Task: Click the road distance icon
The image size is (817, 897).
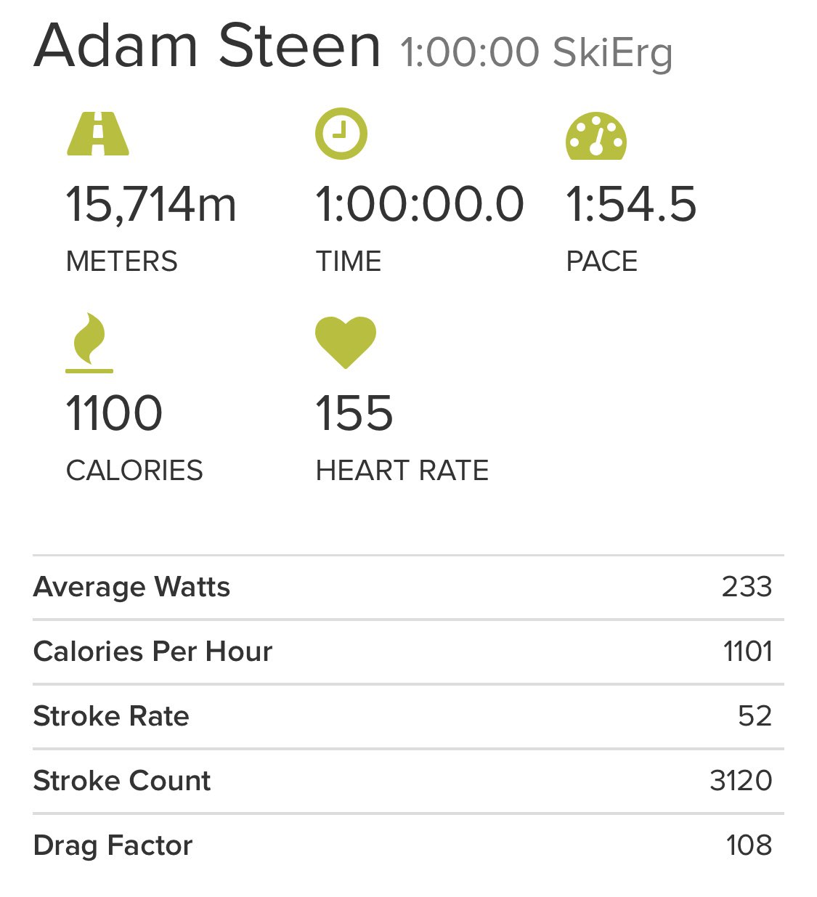Action: point(98,134)
